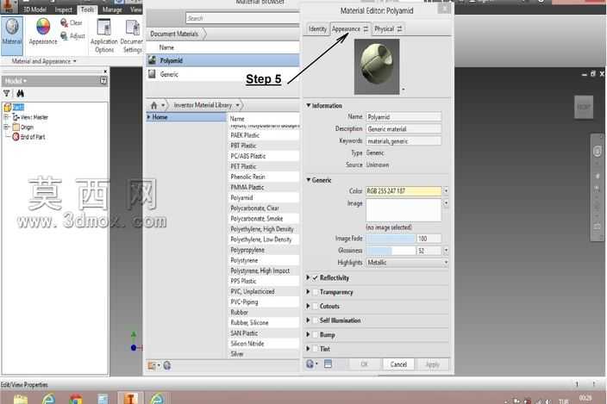Click the sphere icon at editor bottom left
The image size is (607, 404).
tap(310, 364)
